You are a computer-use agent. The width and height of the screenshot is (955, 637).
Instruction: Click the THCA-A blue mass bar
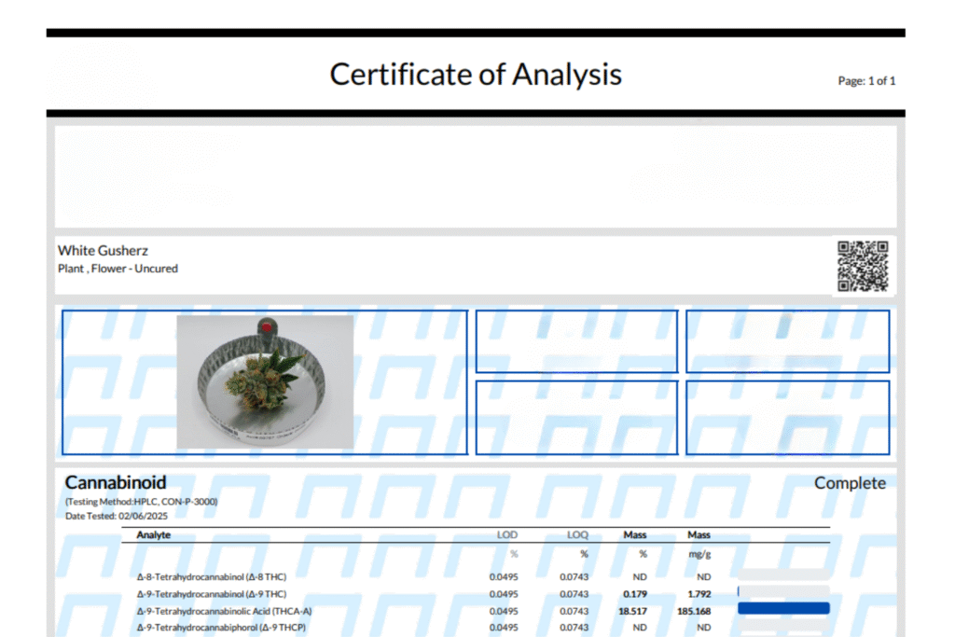[782, 609]
